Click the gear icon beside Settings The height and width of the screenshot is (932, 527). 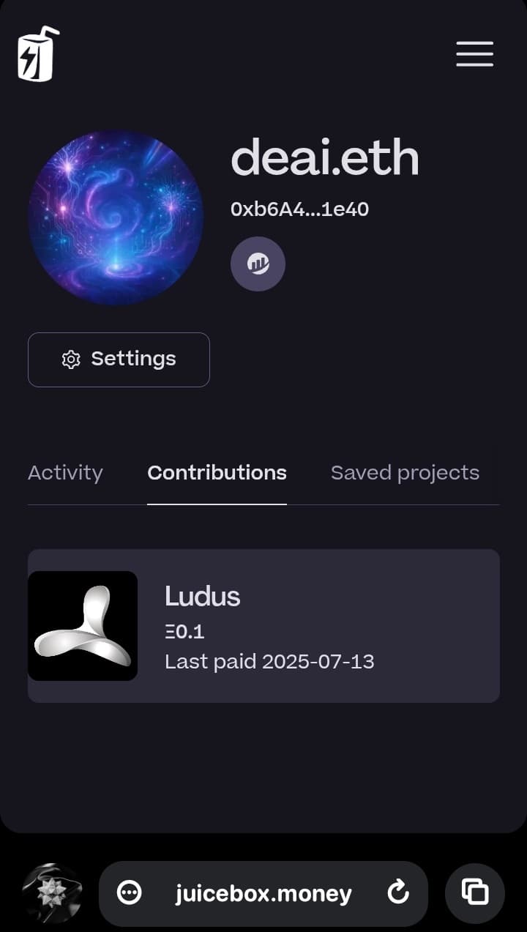coord(71,359)
